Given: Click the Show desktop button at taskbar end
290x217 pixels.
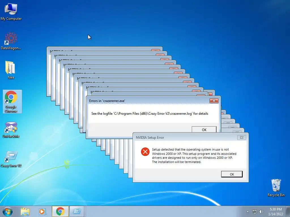Looking at the screenshot, I should coord(288,211).
